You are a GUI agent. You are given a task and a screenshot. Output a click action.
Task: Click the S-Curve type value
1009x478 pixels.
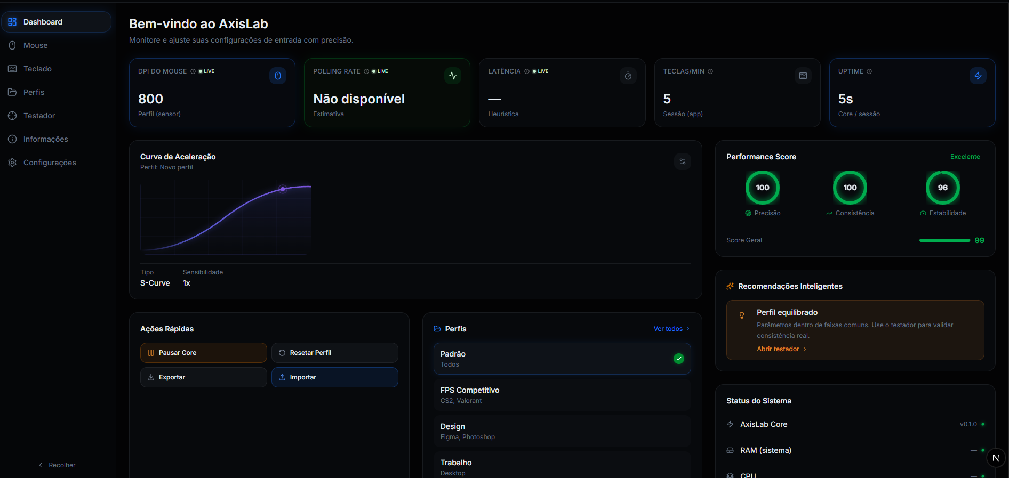[155, 283]
